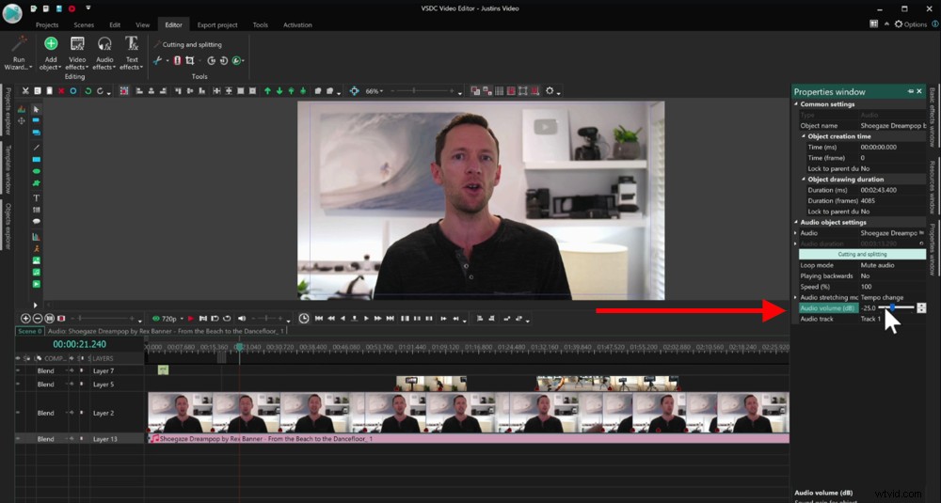Viewport: 941px width, 503px height.
Task: Click the Audio volume stepper arrows
Action: 921,307
